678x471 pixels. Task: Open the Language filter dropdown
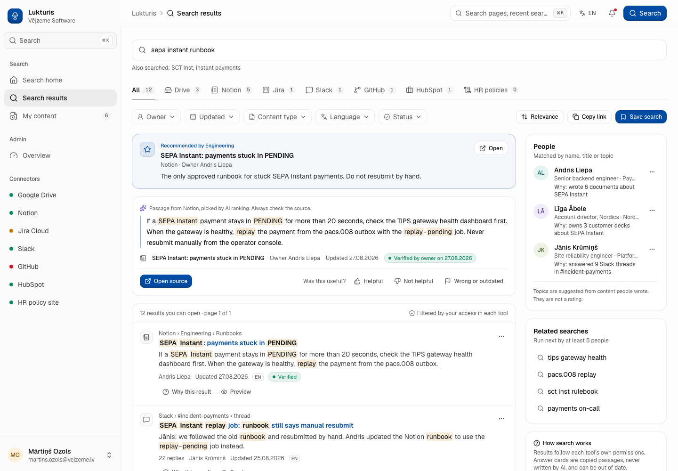click(x=345, y=117)
